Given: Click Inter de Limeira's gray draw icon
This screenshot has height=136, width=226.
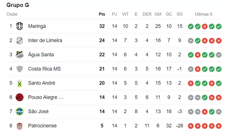Looking at the screenshot, I should pyautogui.click(x=191, y=41).
